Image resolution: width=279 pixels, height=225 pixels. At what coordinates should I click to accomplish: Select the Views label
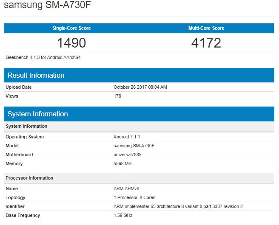[12, 96]
